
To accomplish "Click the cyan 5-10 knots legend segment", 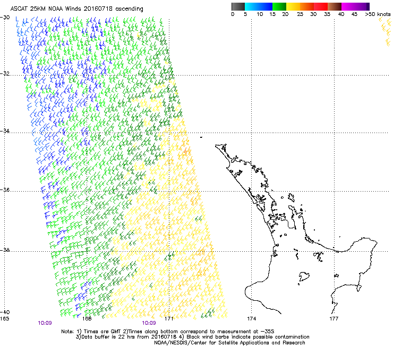I will (x=251, y=6).
